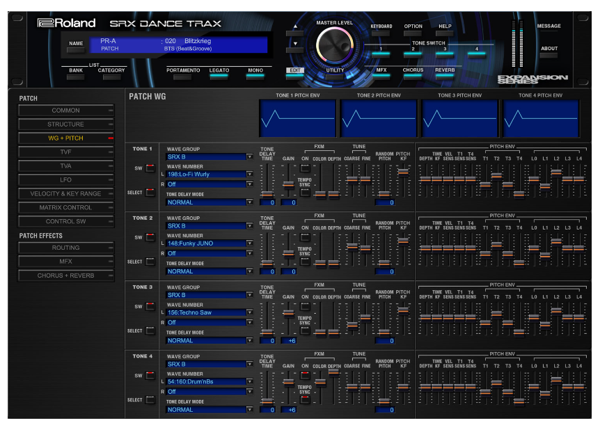Image resolution: width=607 pixels, height=432 pixels.
Task: Click the KEYBOARD button
Action: tap(381, 33)
